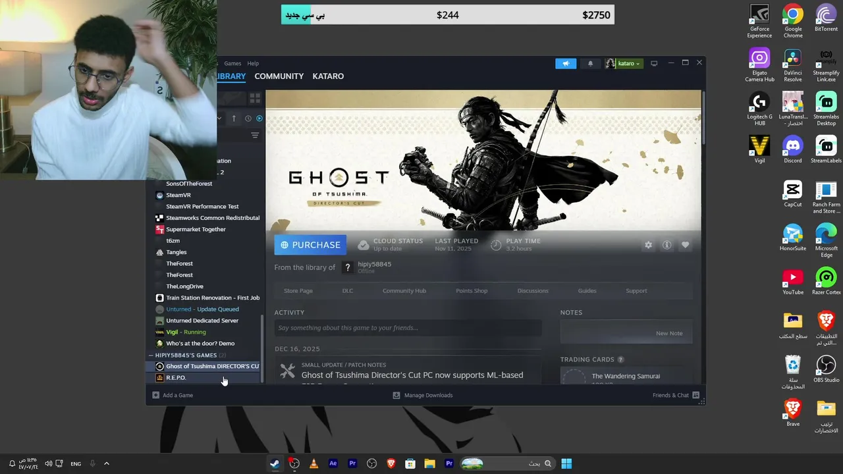Open the KATARO profile section
The height and width of the screenshot is (474, 843).
[328, 76]
